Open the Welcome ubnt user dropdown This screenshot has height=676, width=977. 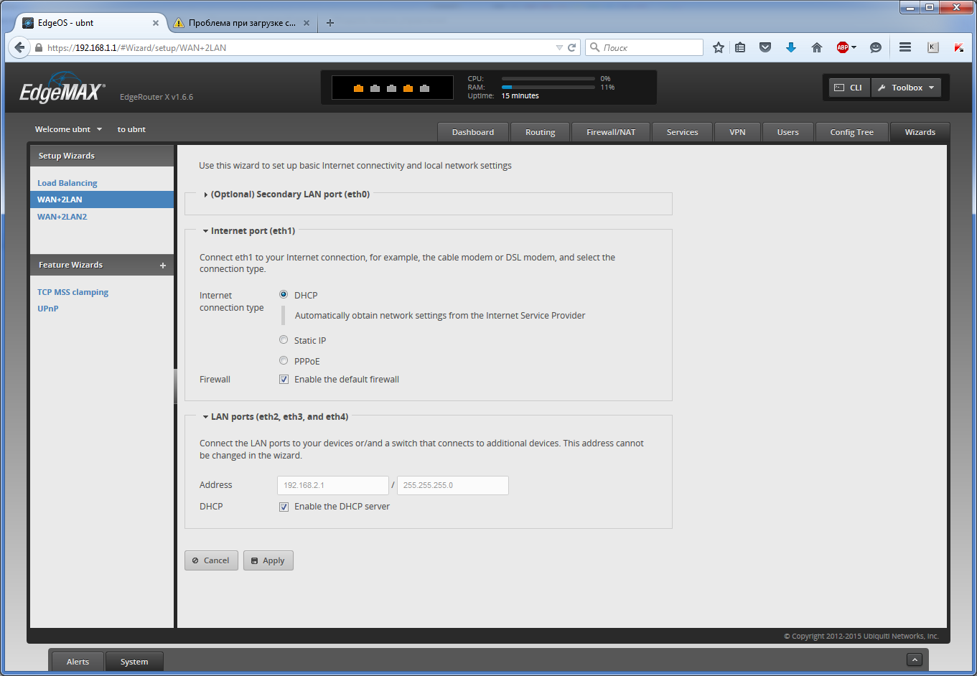(x=69, y=130)
